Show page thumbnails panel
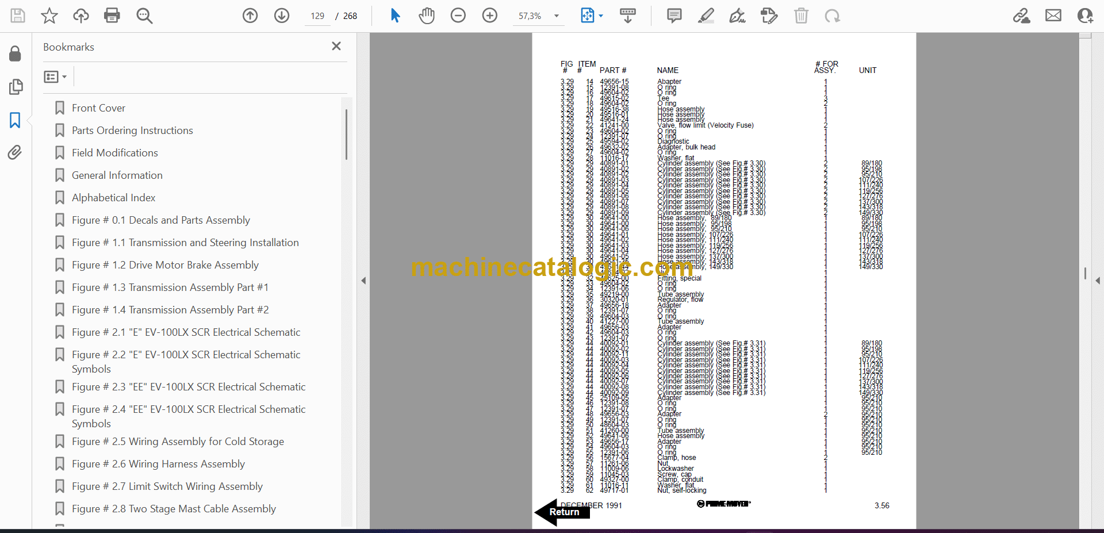The height and width of the screenshot is (533, 1104). click(x=16, y=87)
